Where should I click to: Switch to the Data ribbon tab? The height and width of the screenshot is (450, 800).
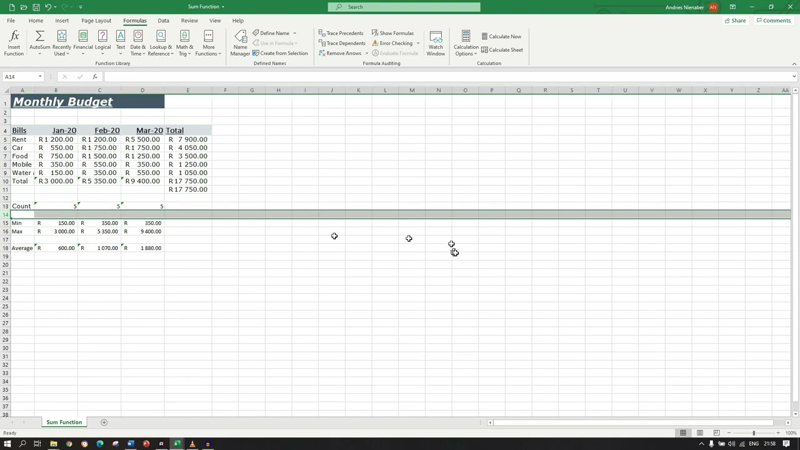163,21
